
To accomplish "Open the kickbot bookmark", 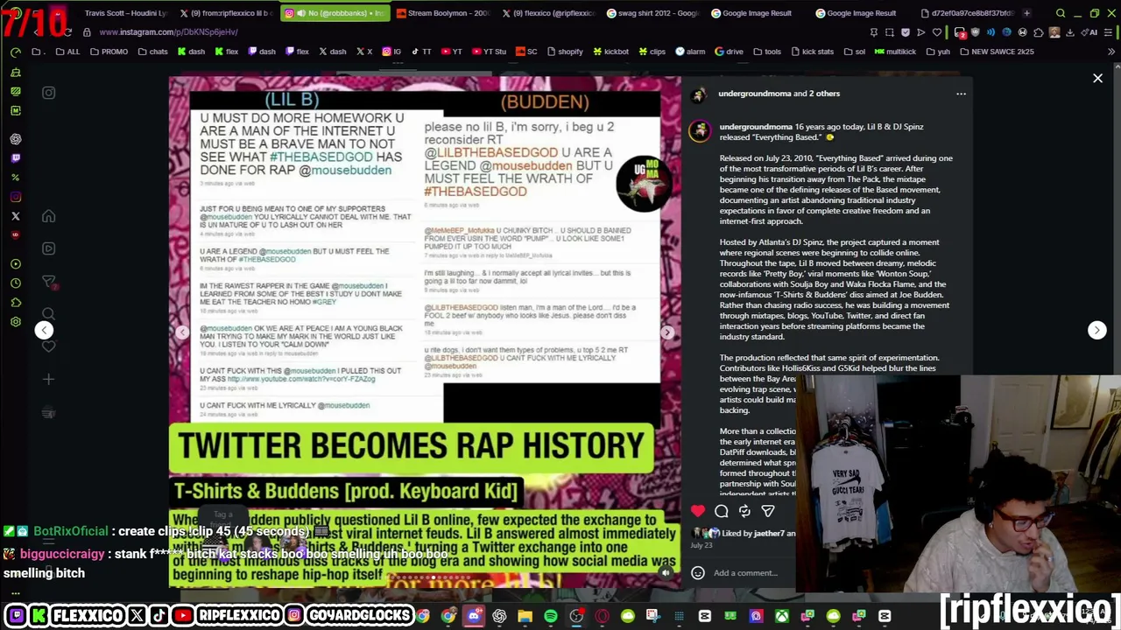I will [x=610, y=52].
